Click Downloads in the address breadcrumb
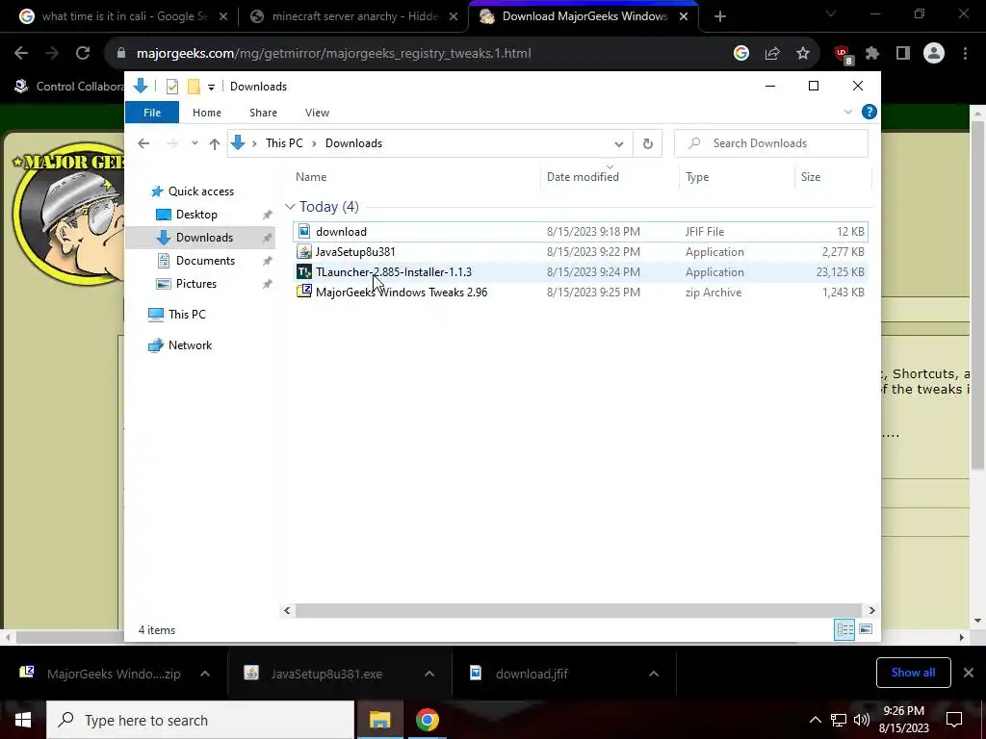The width and height of the screenshot is (986, 739). click(353, 143)
